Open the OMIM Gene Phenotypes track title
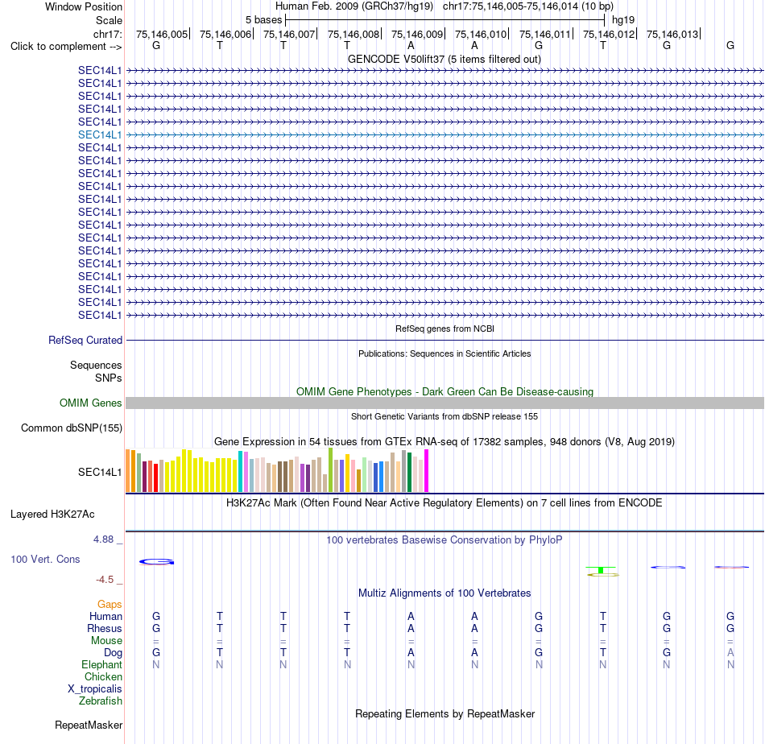The width and height of the screenshot is (765, 744). (x=445, y=392)
